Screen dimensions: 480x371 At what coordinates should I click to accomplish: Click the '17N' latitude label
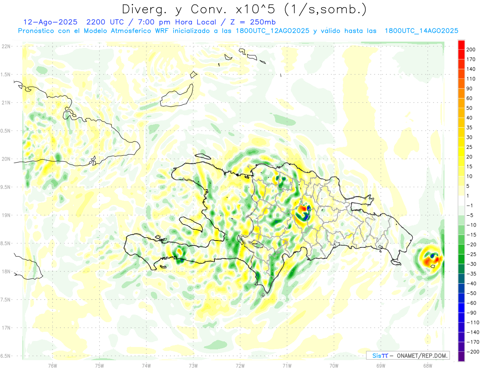[6, 328]
